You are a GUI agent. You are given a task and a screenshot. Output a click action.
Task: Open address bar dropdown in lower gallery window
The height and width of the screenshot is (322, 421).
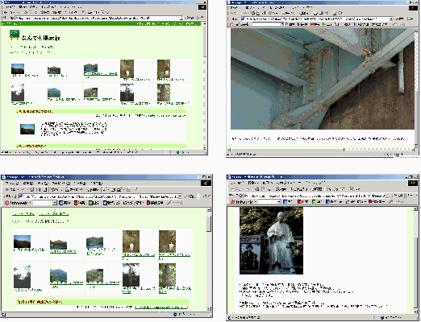coord(180,196)
